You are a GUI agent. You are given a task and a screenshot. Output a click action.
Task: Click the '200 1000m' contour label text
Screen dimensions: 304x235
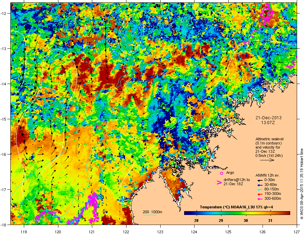(152, 212)
